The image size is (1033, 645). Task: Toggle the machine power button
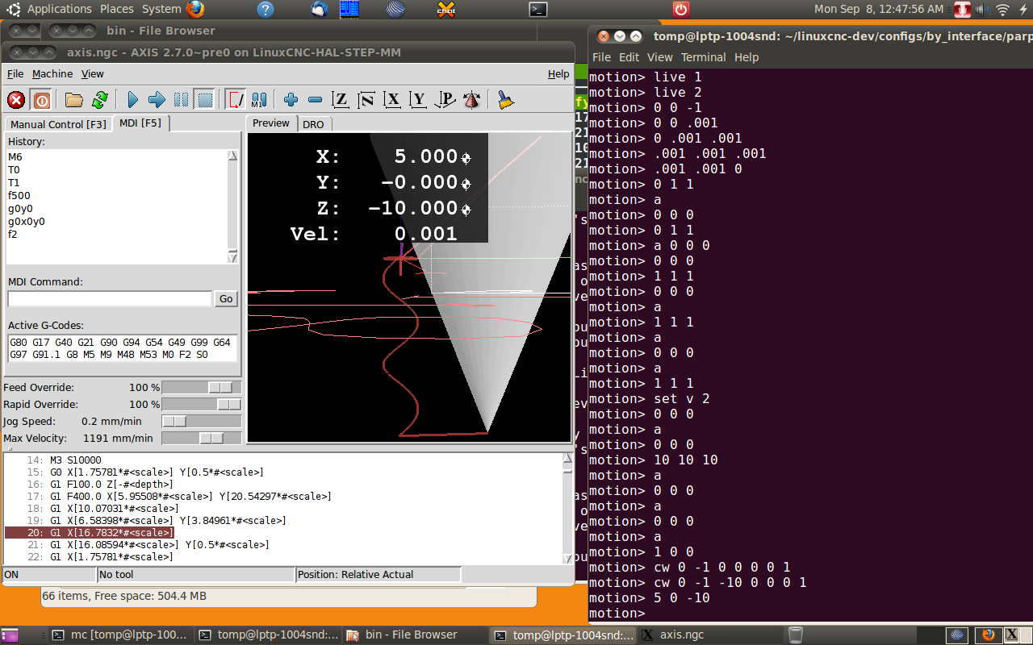(x=41, y=100)
